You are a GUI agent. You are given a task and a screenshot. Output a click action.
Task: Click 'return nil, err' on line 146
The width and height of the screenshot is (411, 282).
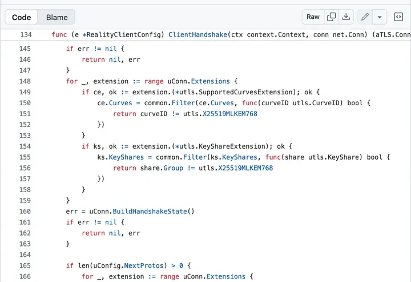click(111, 59)
